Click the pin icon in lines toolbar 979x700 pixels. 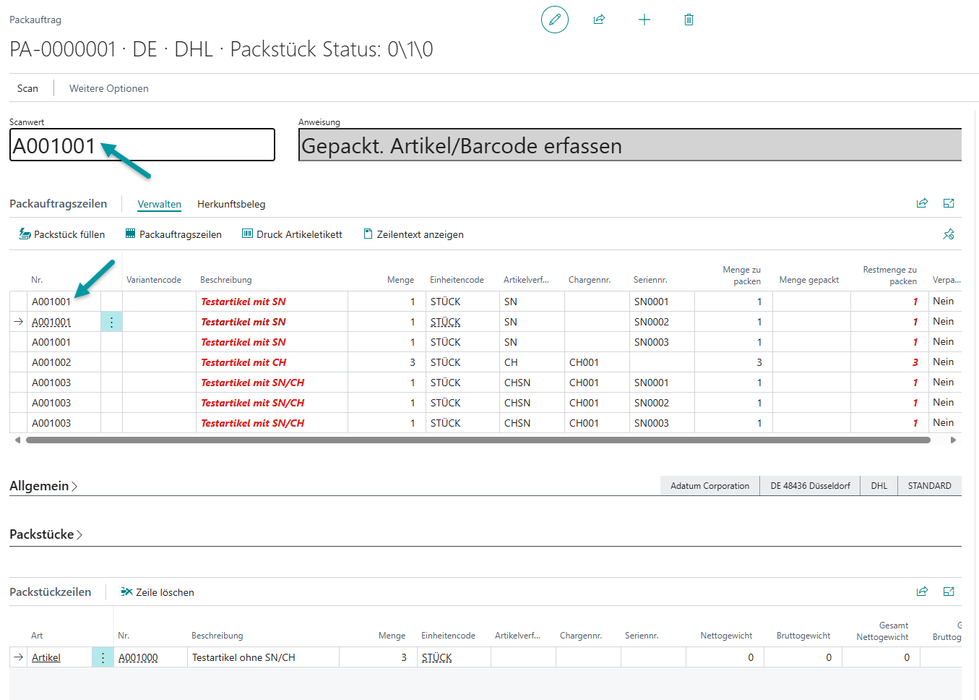pos(949,234)
